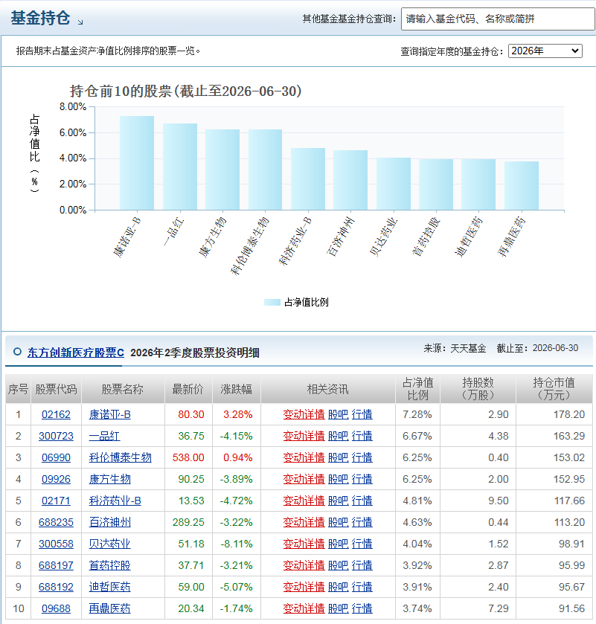Open 康方生物 stock name link

tap(110, 479)
